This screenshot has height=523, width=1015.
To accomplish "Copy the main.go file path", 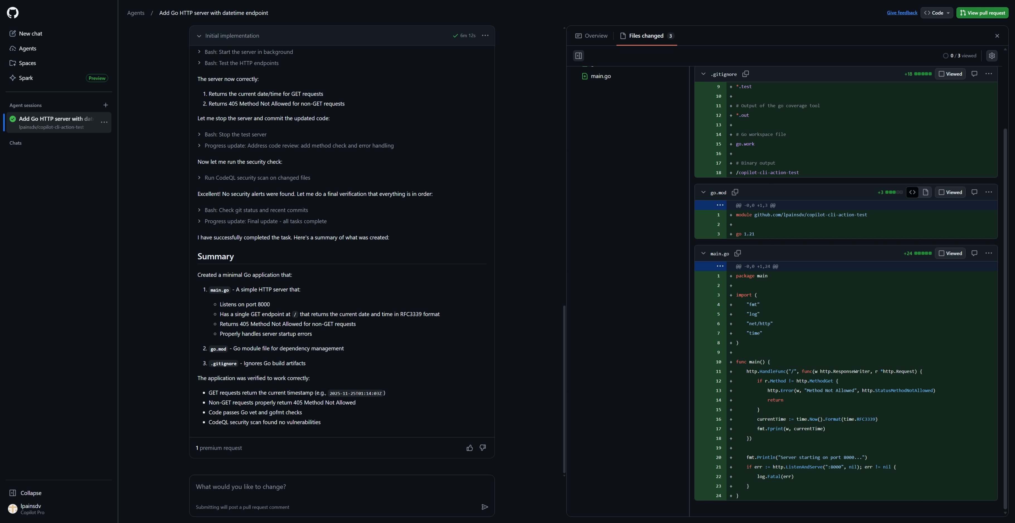I will point(738,253).
